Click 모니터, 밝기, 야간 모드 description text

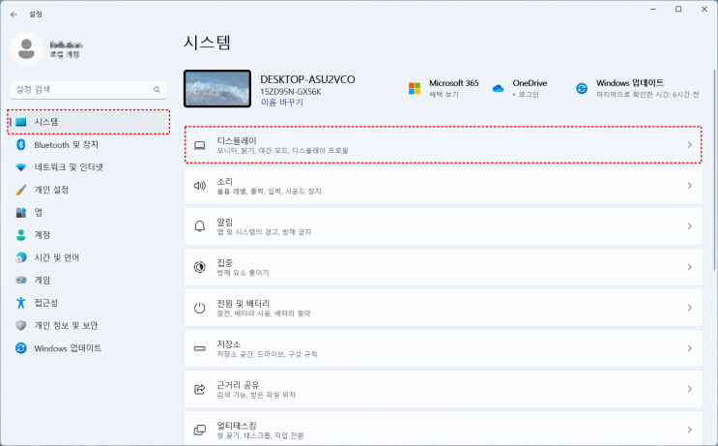(282, 150)
